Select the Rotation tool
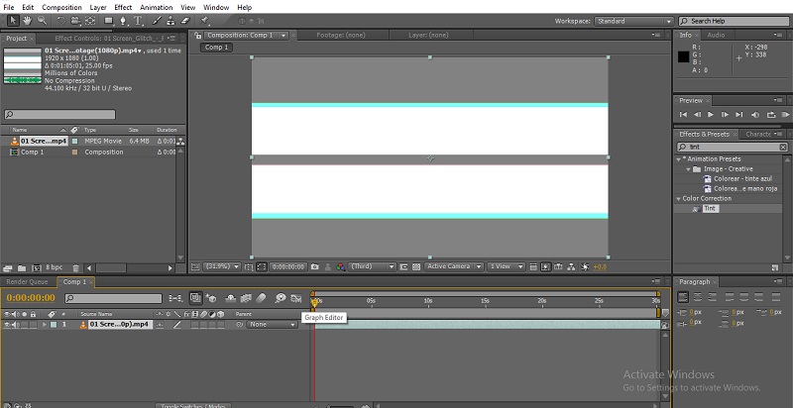 (60, 21)
